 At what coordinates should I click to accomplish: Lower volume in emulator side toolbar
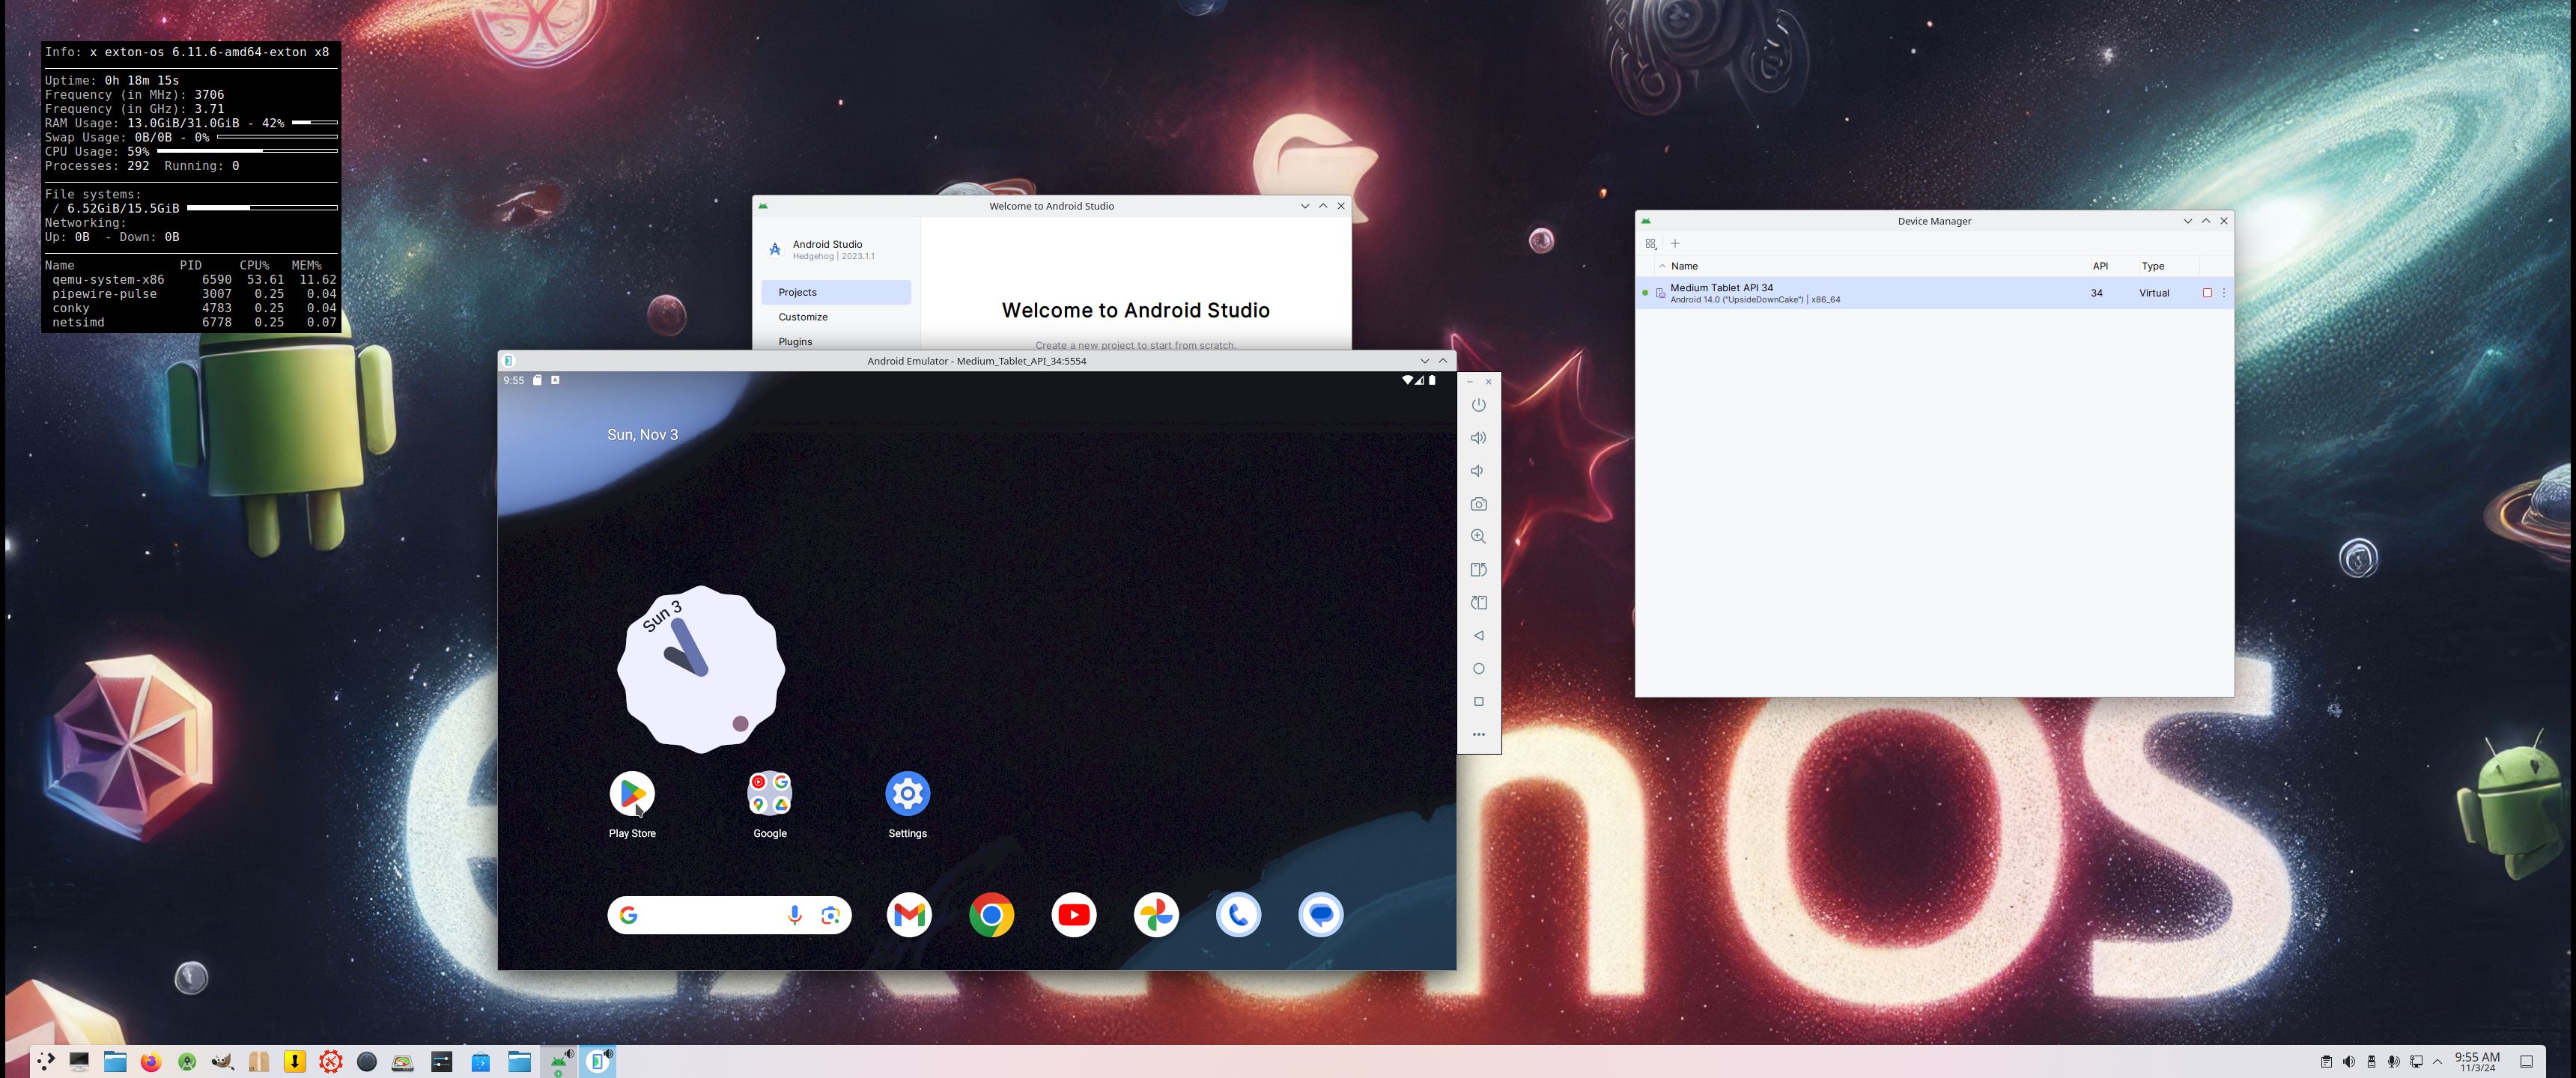[x=1478, y=471]
